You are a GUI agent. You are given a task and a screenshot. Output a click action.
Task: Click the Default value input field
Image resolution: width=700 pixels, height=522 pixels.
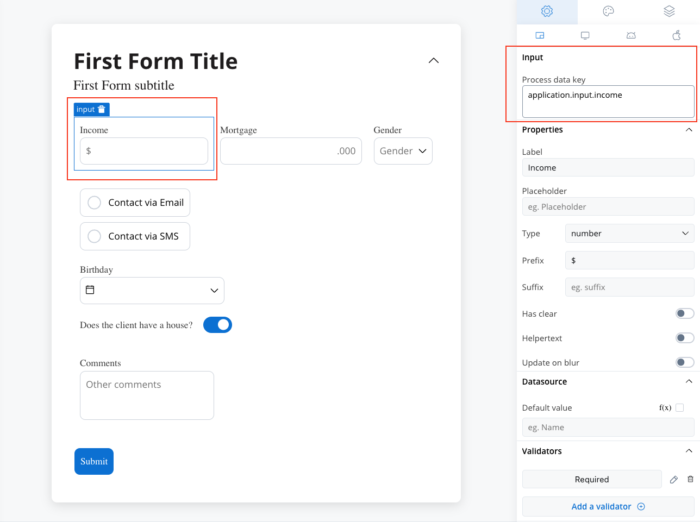[x=608, y=427]
